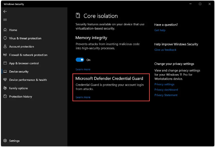Viewport: 215px width, 147px height.
Task: Click the Home house icon
Action: click(5, 30)
